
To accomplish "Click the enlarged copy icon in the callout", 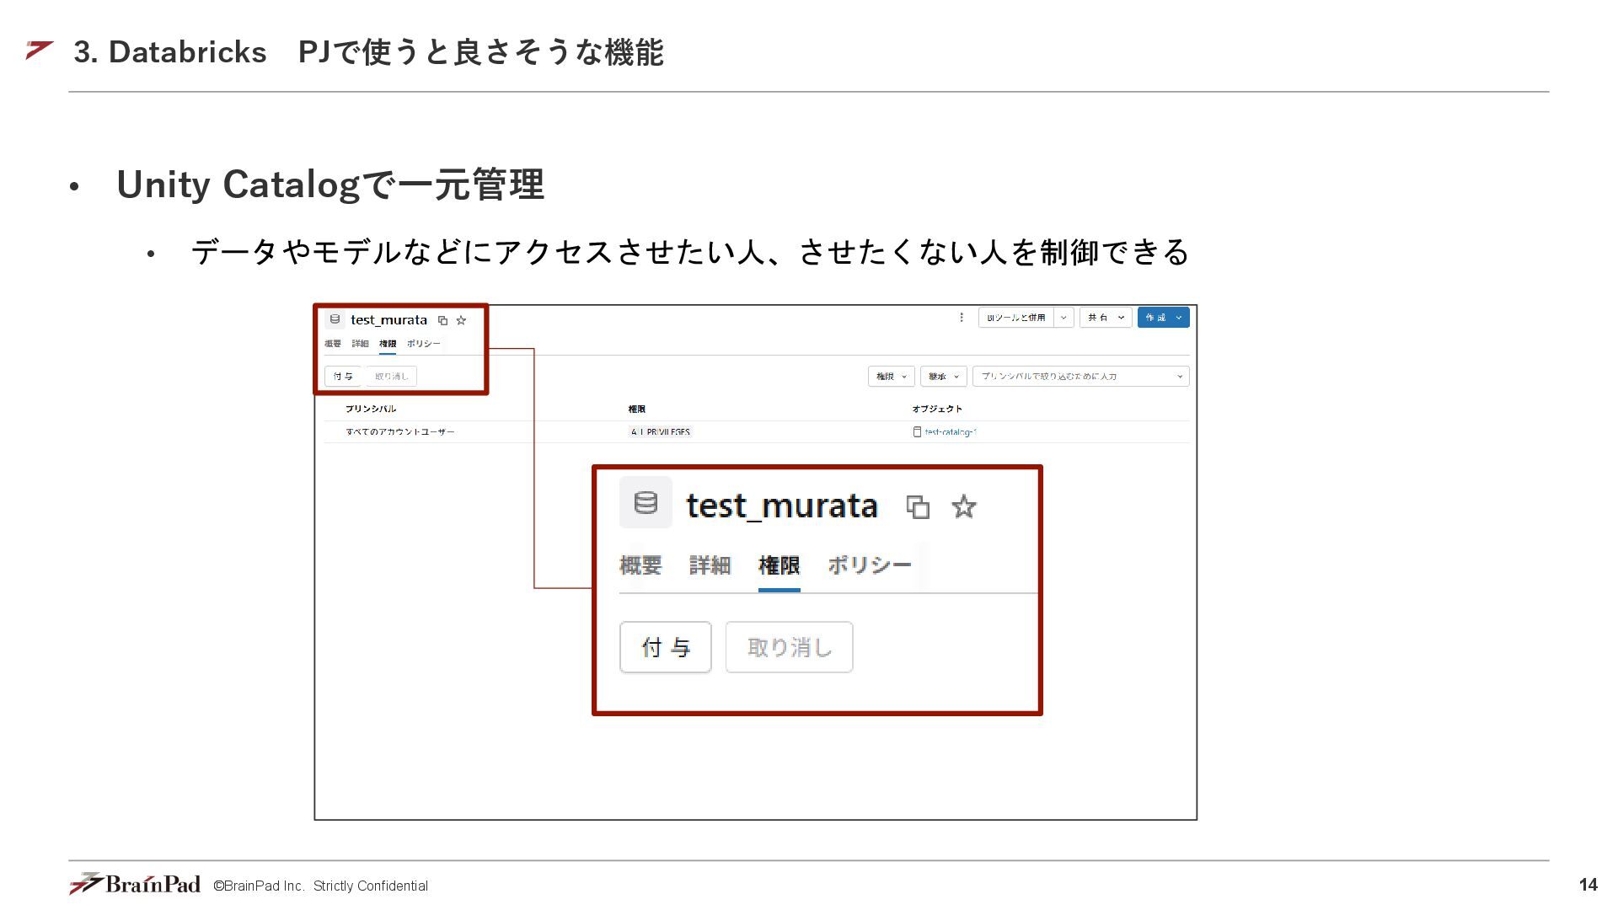I will tap(918, 506).
